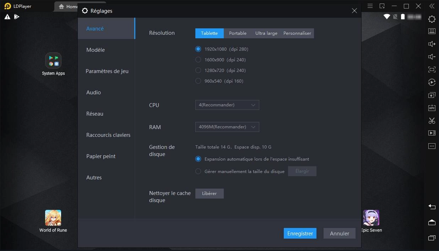Image resolution: width=439 pixels, height=251 pixels.
Task: Click the scissors screenshot icon
Action: 432,121
